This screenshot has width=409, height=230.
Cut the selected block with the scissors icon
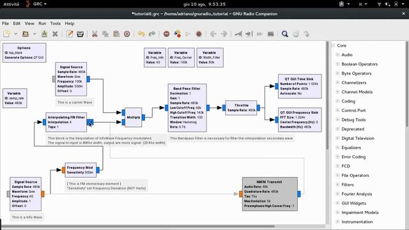[x=95, y=34]
